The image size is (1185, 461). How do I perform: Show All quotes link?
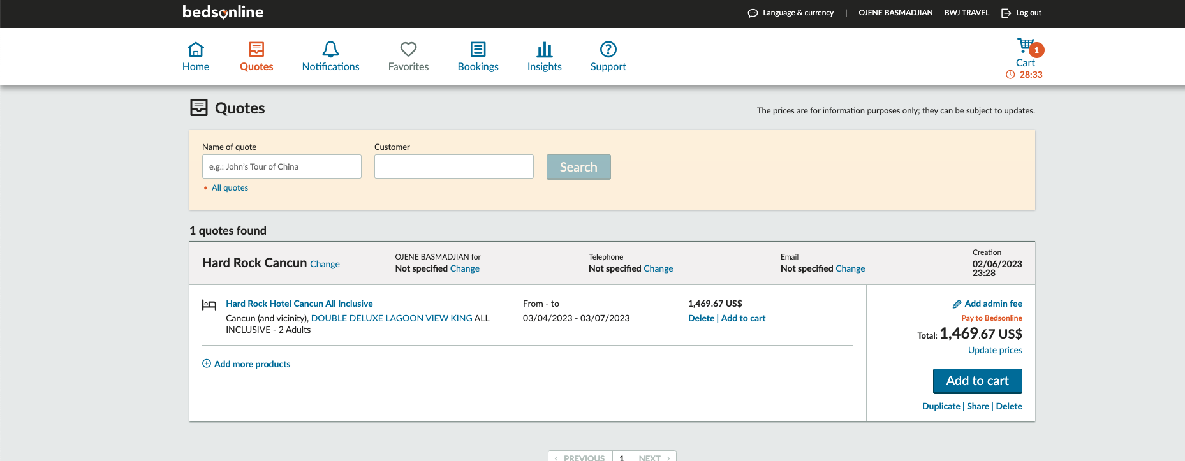click(230, 188)
